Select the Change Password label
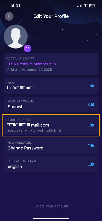This screenshot has width=102, height=221. [x=25, y=148]
